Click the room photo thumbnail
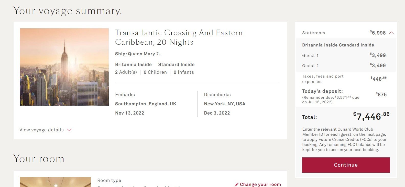Screen dimensions: 405x187 click(55, 182)
